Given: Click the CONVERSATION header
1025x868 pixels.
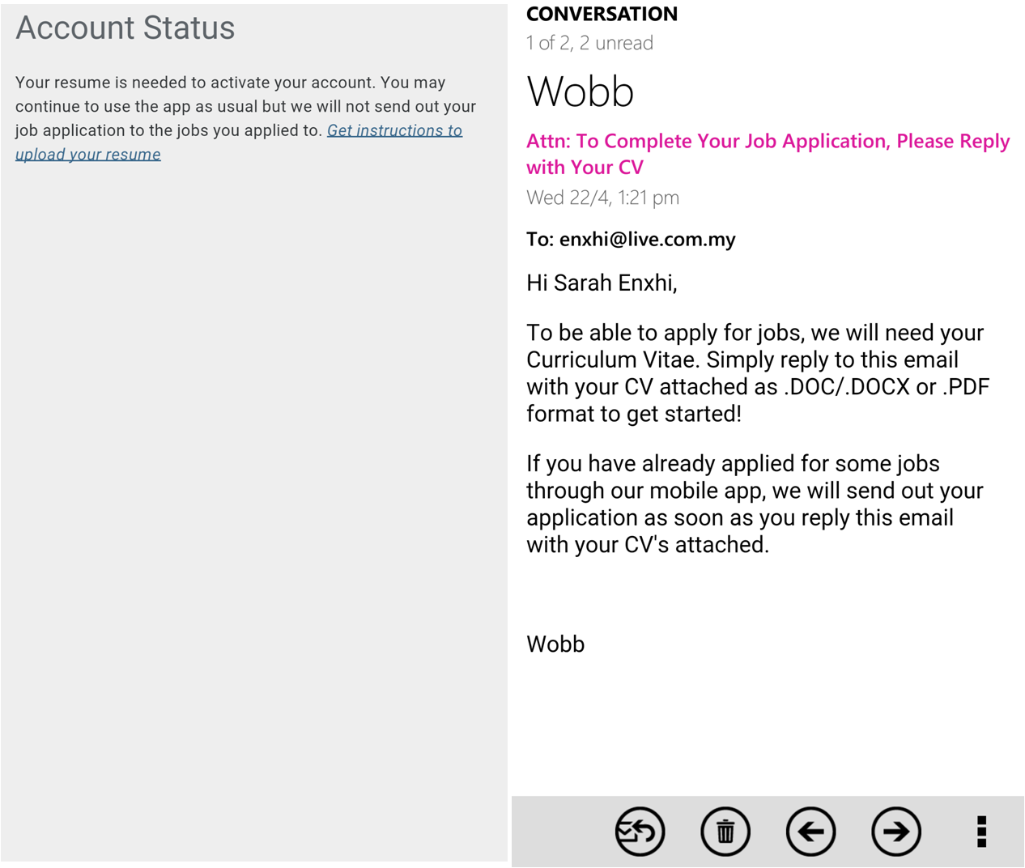Looking at the screenshot, I should pyautogui.click(x=602, y=14).
